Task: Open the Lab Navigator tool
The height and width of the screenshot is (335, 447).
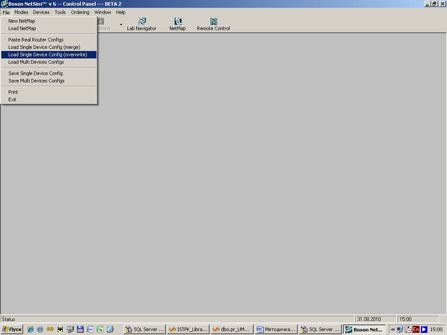Action: 142,24
